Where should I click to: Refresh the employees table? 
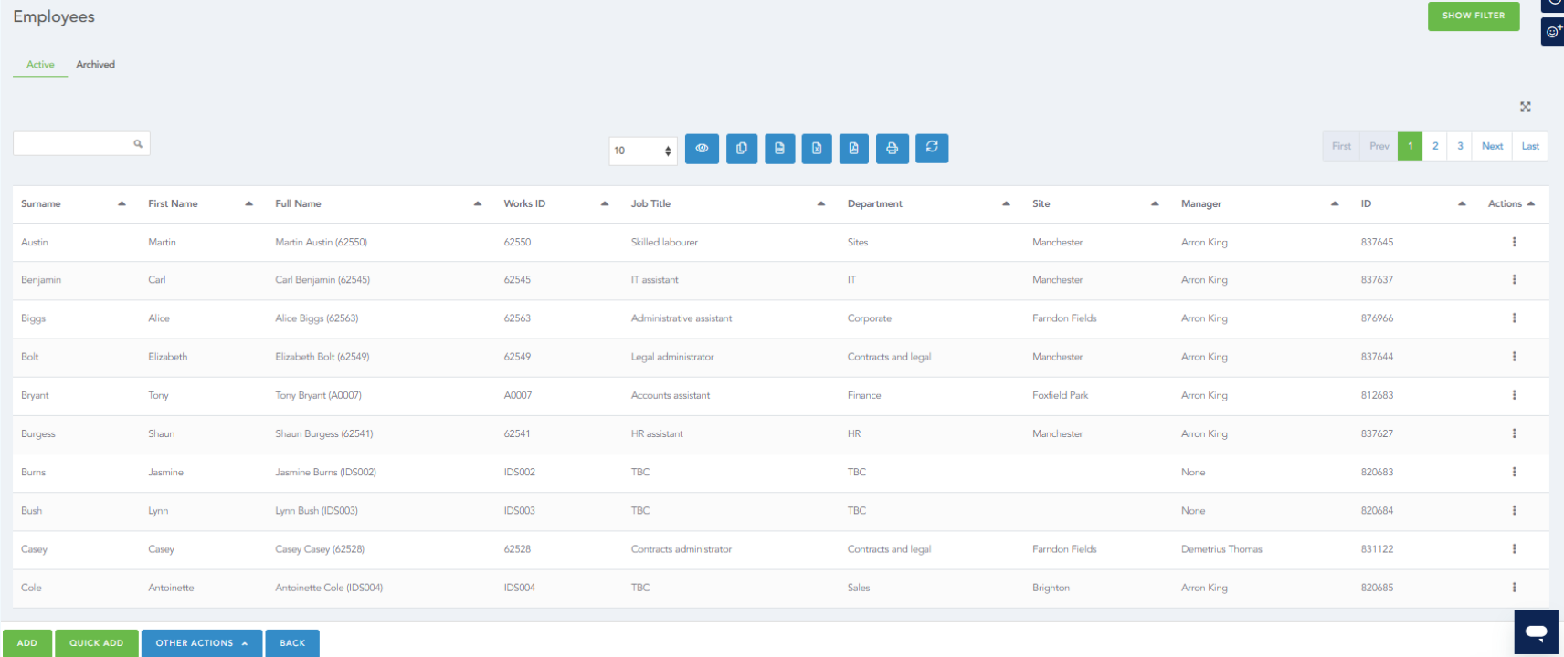coord(931,148)
